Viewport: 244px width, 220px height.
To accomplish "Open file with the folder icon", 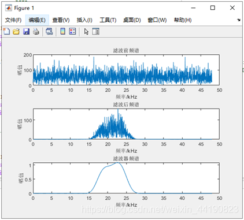I will click(16, 31).
